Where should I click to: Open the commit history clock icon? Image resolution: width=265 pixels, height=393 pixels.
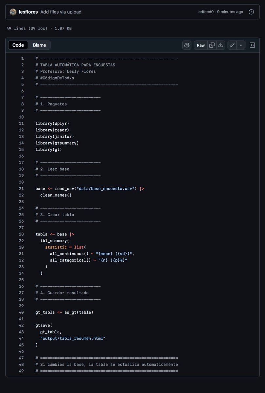(251, 12)
